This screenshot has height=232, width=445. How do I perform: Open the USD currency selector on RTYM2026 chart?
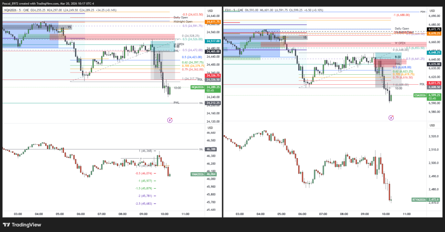tap(432, 126)
